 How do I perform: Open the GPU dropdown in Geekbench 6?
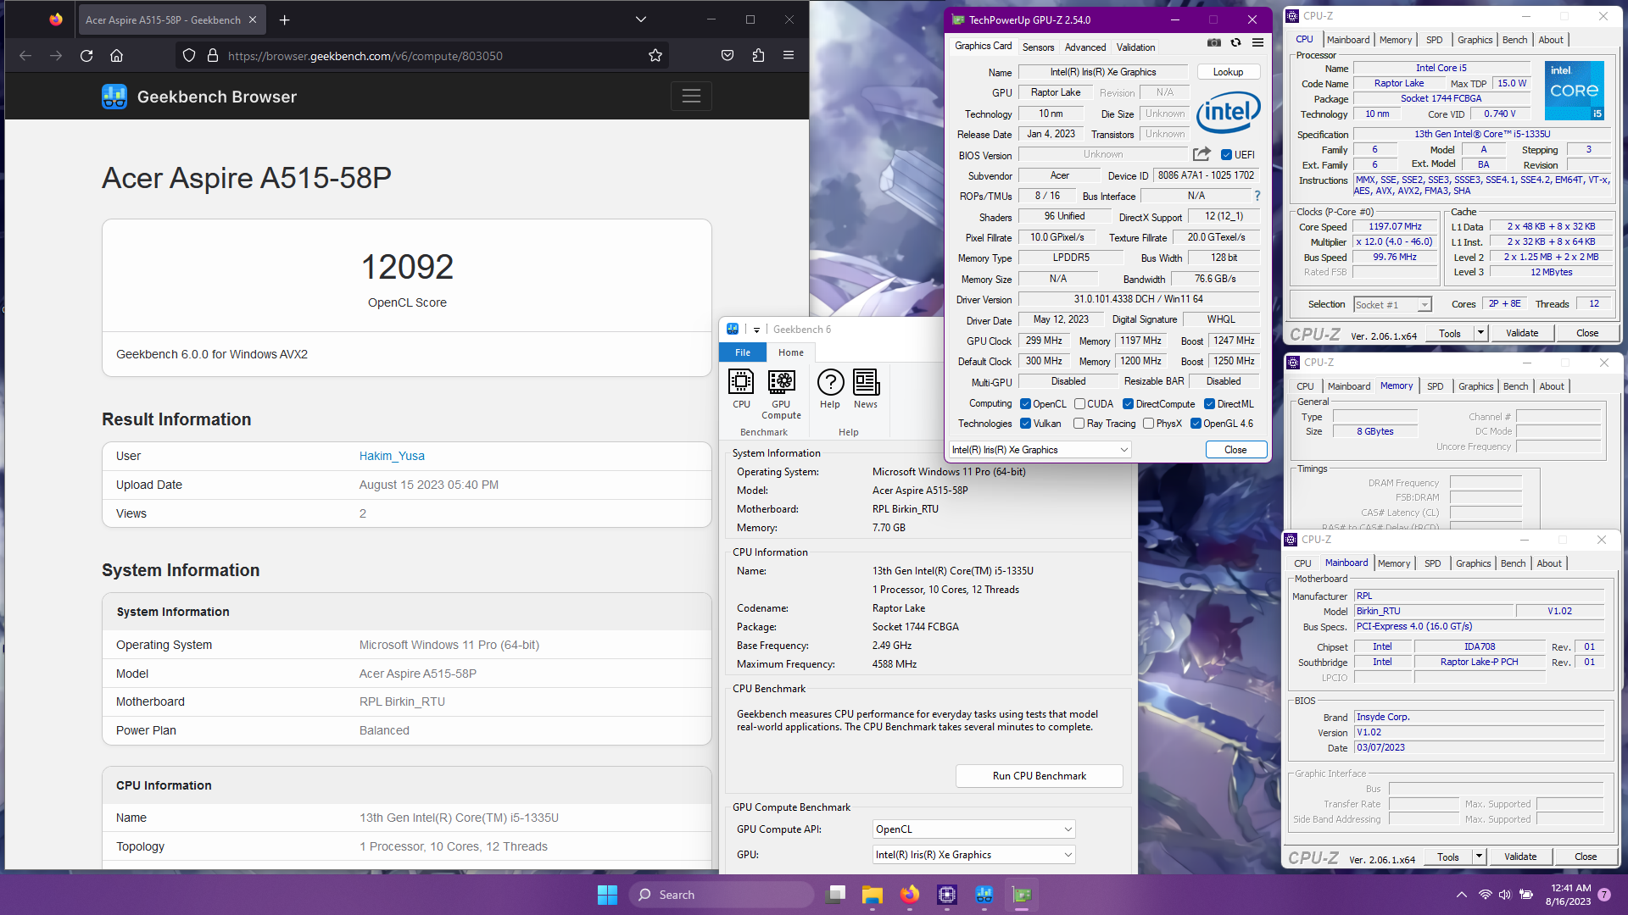click(974, 855)
